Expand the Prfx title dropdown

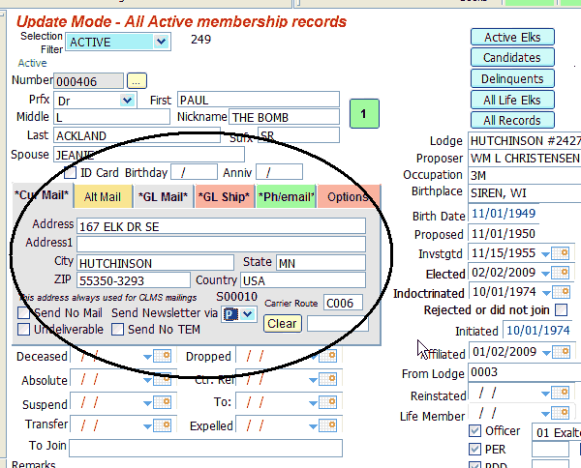(127, 100)
